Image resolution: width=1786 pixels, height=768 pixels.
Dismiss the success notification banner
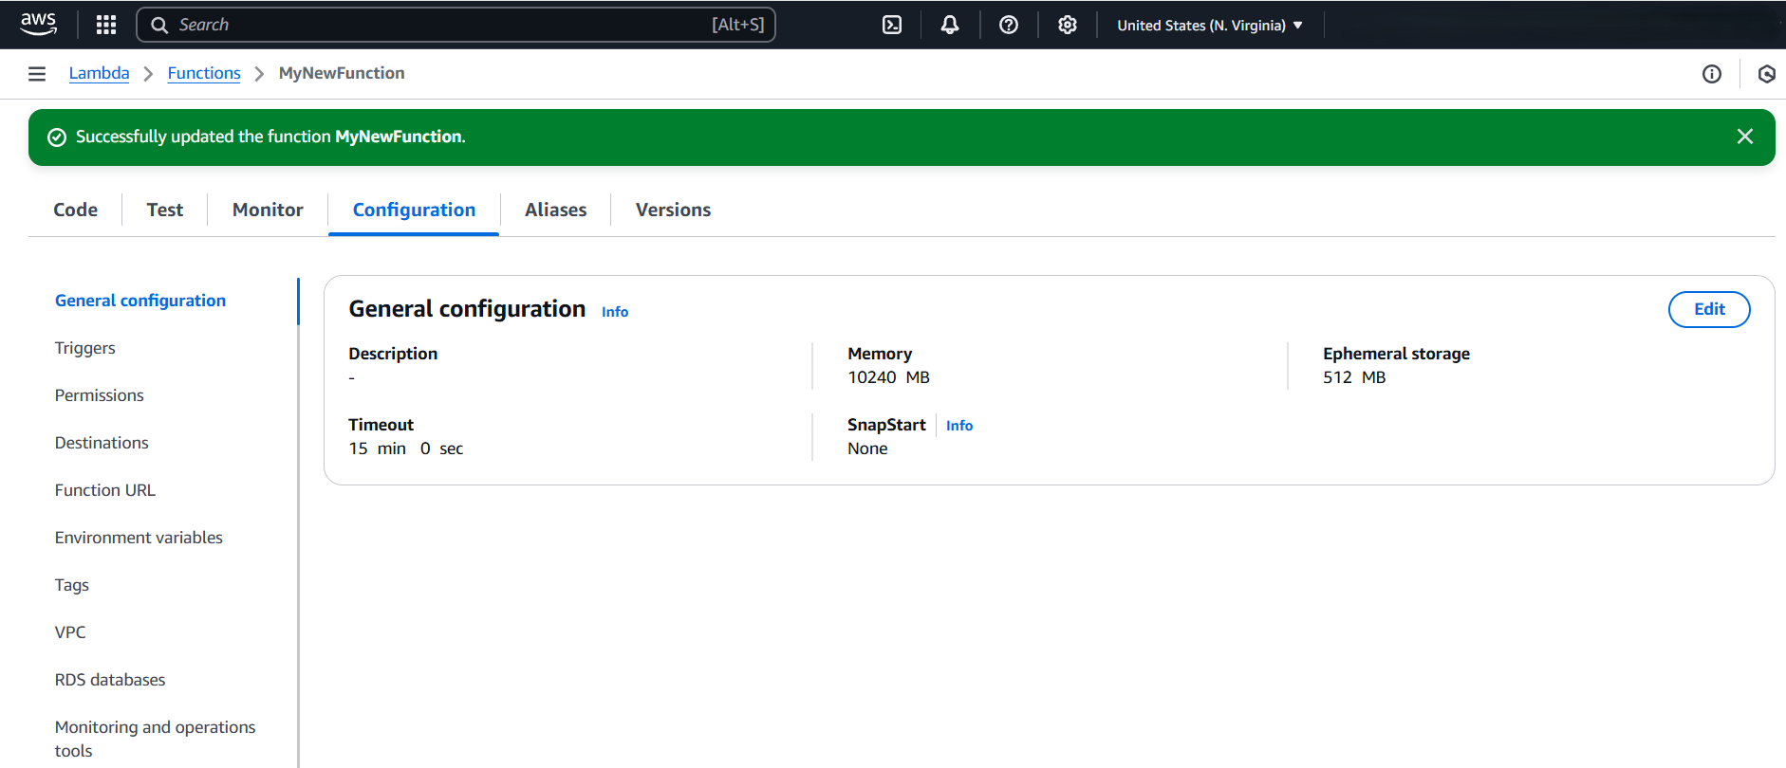tap(1745, 137)
